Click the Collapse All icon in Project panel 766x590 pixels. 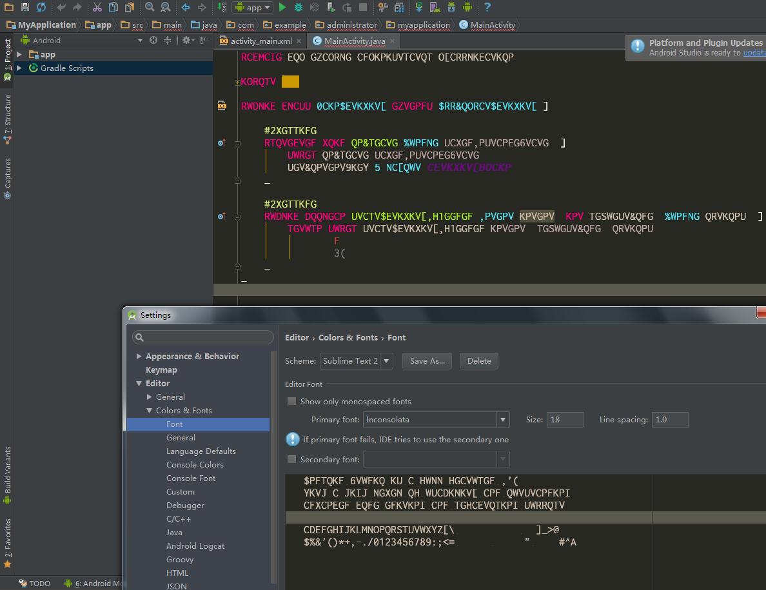pyautogui.click(x=167, y=40)
